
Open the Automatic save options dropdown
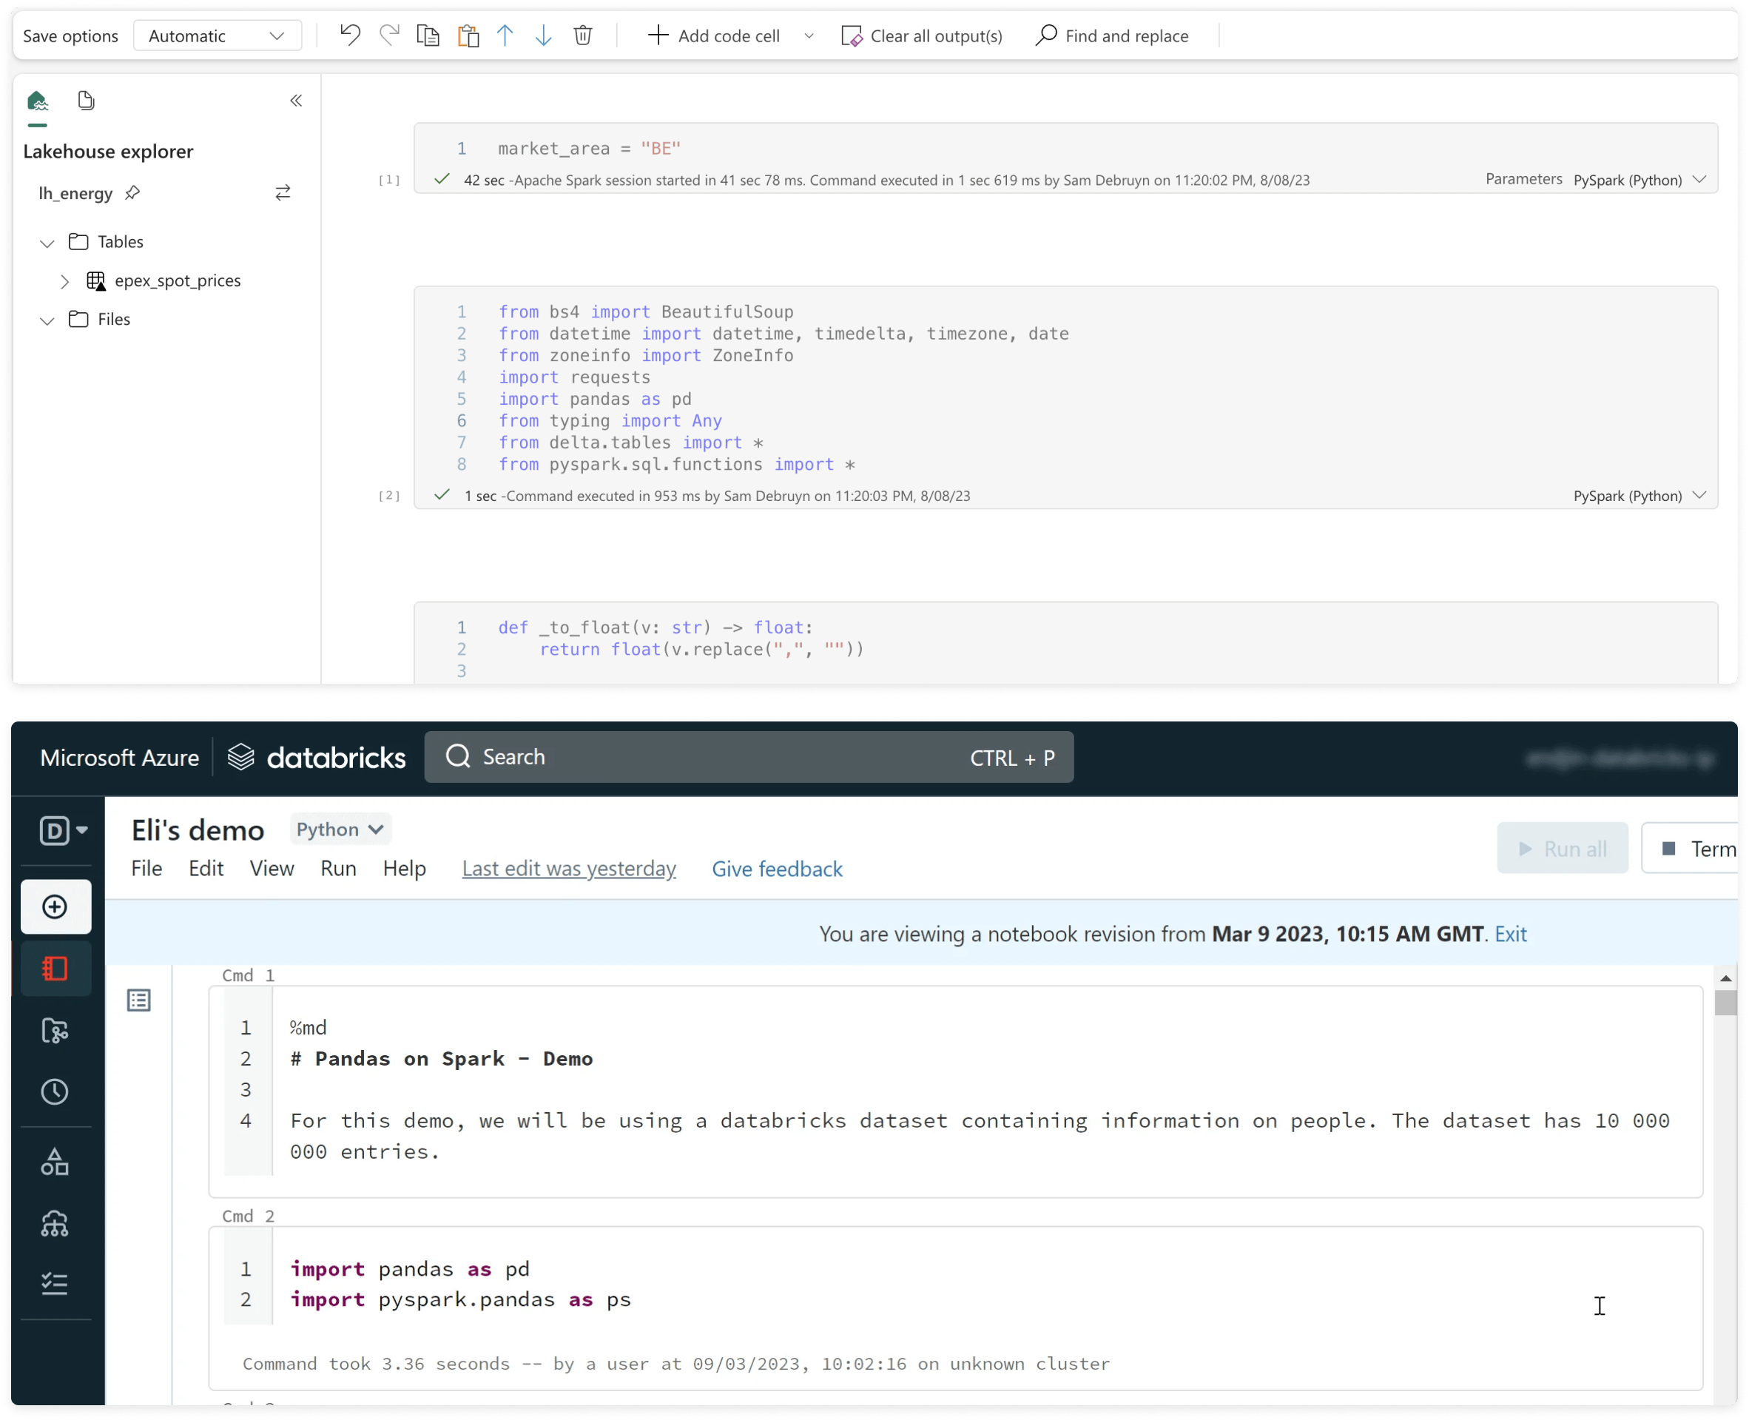(x=217, y=36)
